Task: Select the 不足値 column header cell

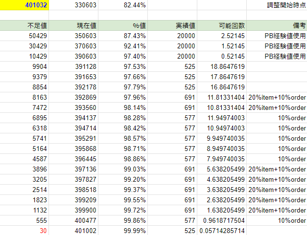Action: pos(24,25)
